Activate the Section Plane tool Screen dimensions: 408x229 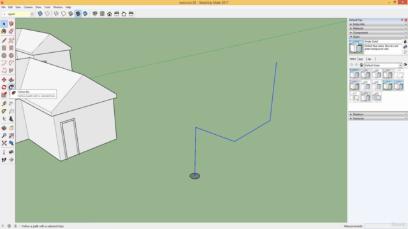(x=11, y=160)
